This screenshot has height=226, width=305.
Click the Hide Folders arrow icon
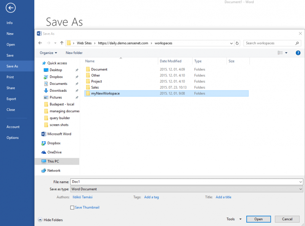40,220
